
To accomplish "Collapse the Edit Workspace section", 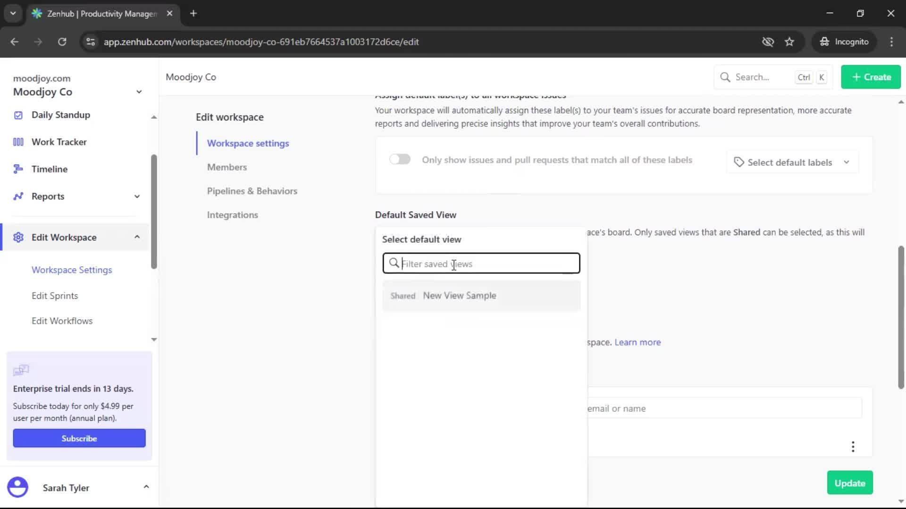I will (136, 237).
